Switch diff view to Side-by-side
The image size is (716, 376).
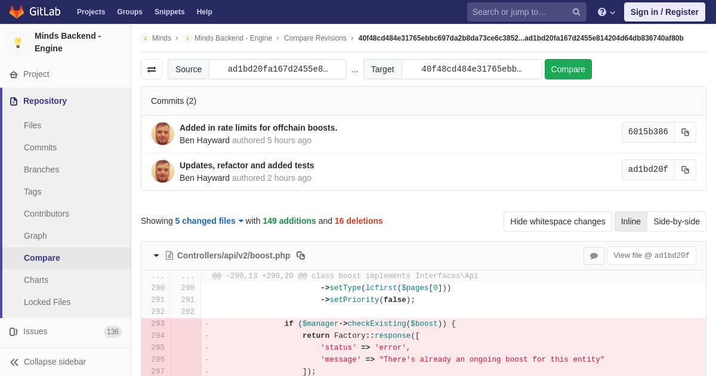[677, 221]
